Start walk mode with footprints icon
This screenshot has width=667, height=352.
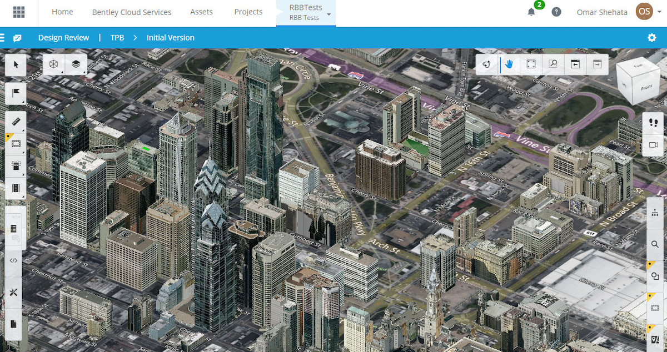(x=653, y=123)
